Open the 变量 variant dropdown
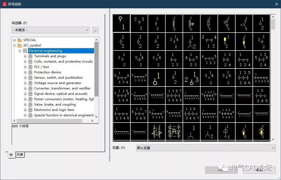The width and height of the screenshot is (281, 180). [206, 148]
